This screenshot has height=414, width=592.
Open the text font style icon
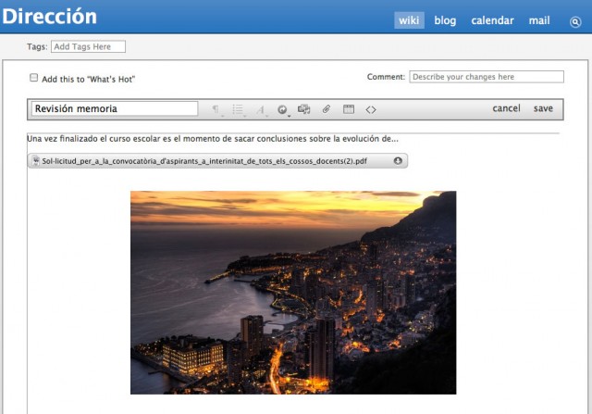(x=260, y=109)
